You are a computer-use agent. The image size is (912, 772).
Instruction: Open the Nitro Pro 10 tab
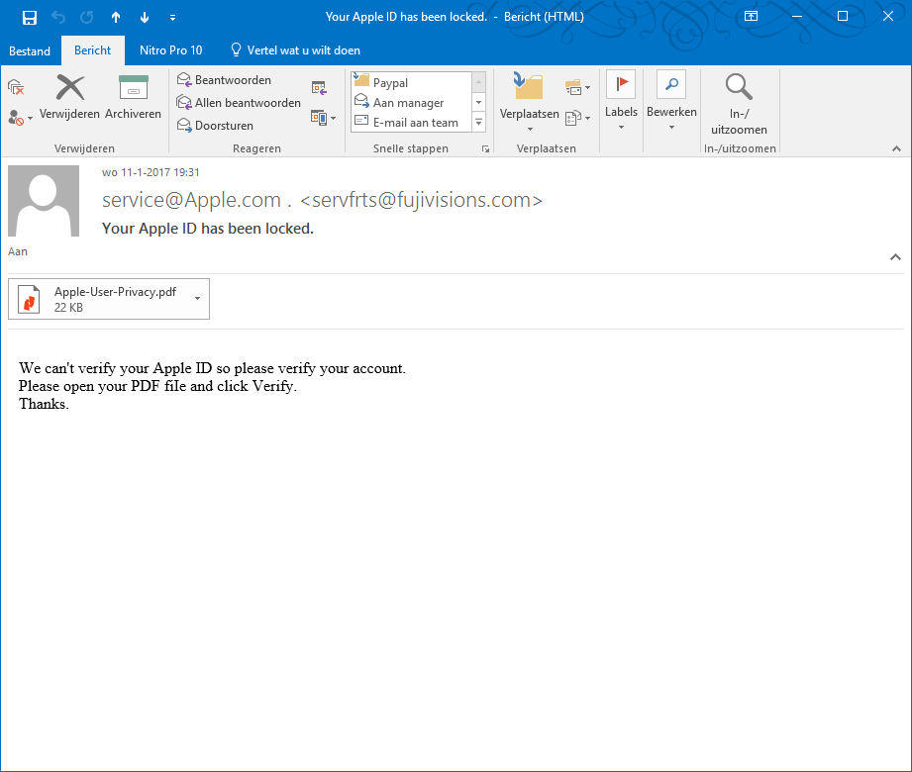click(171, 50)
